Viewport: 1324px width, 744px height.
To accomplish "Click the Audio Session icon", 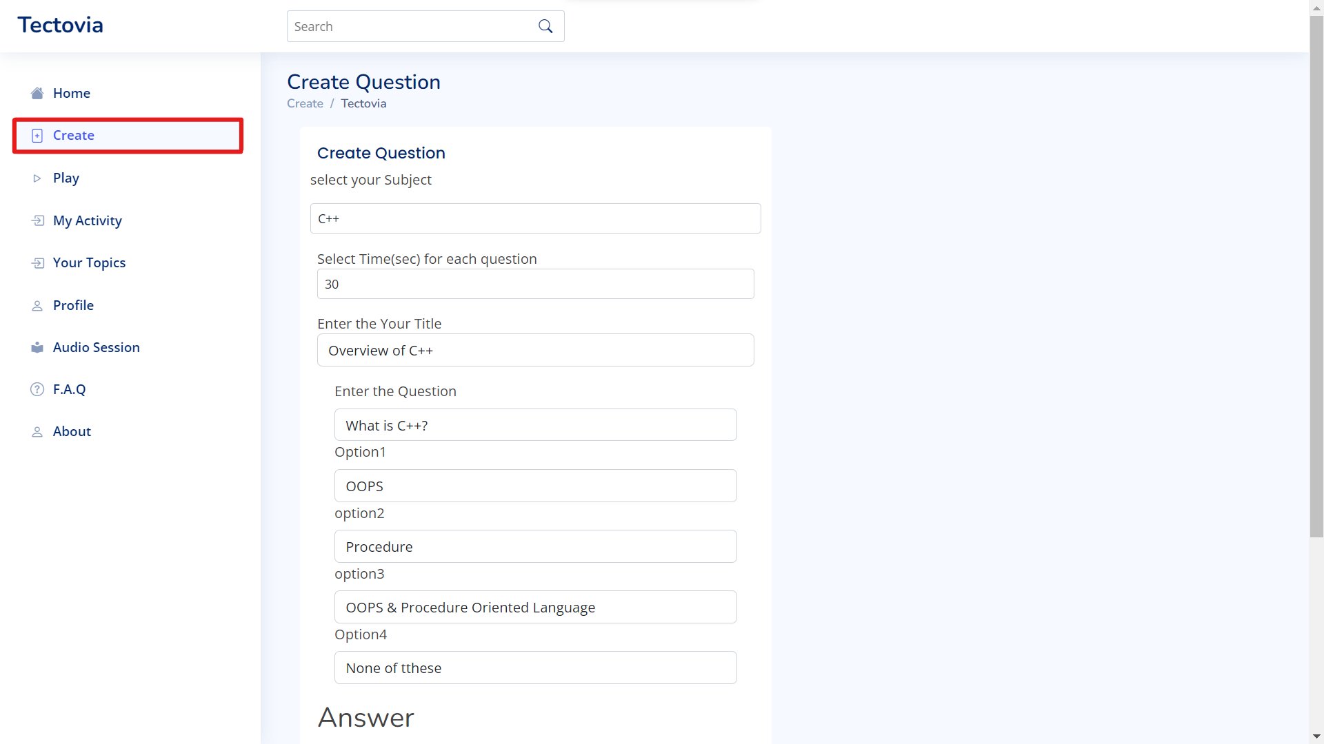I will [x=37, y=347].
